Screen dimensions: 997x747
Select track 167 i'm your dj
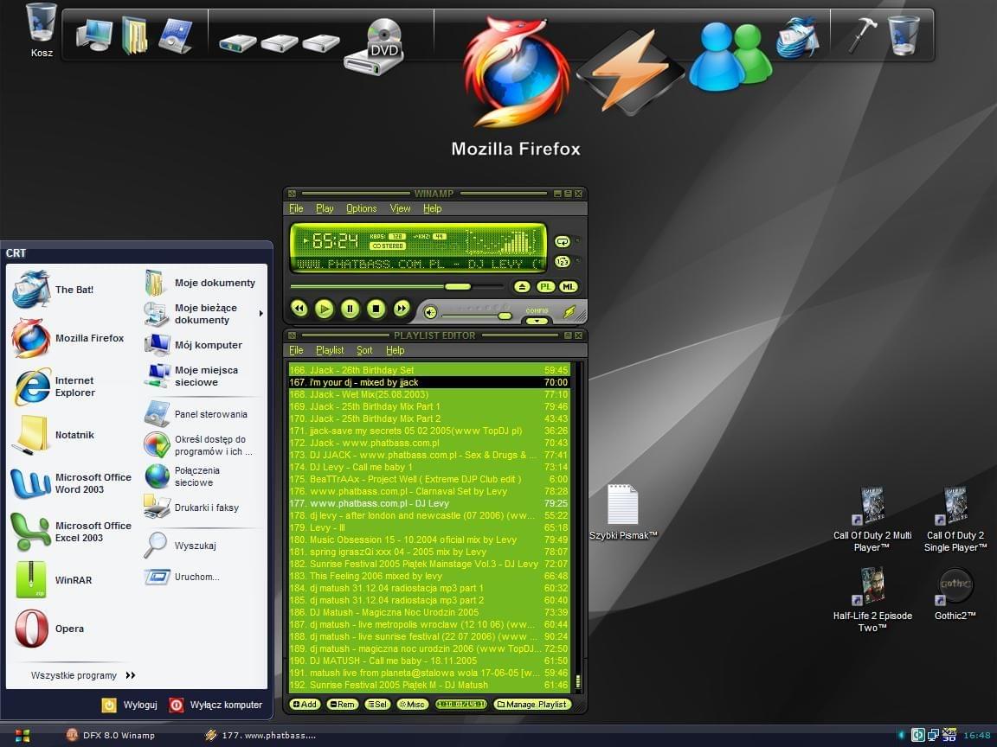428,382
